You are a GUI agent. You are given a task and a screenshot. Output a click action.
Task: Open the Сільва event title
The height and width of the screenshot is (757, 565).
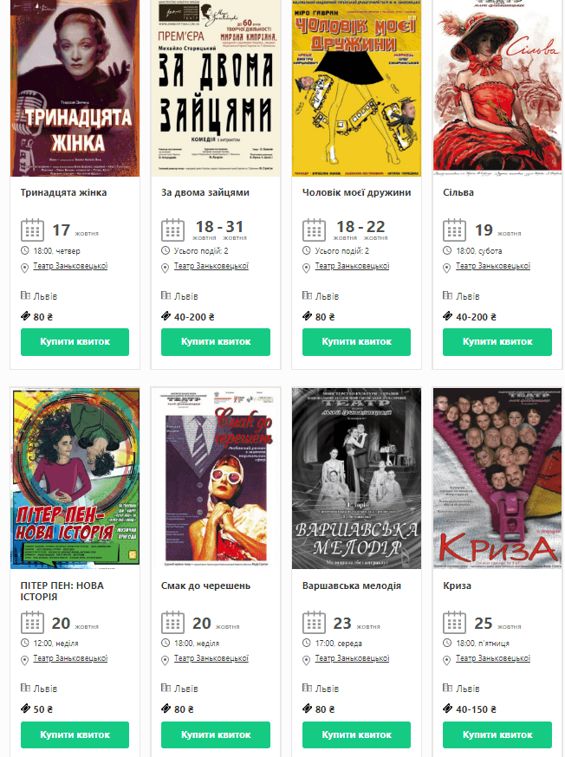coord(458,192)
